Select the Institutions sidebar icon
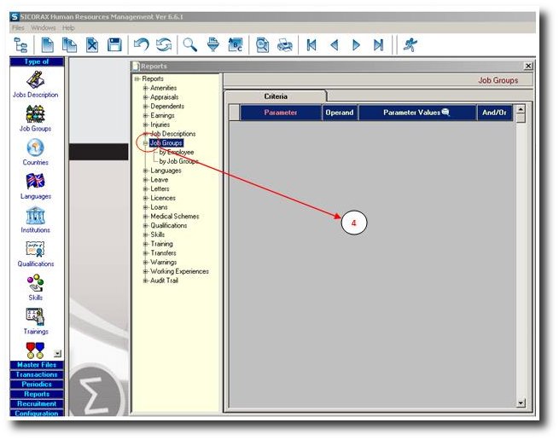Screen dimensions: 559x440 tap(35, 218)
